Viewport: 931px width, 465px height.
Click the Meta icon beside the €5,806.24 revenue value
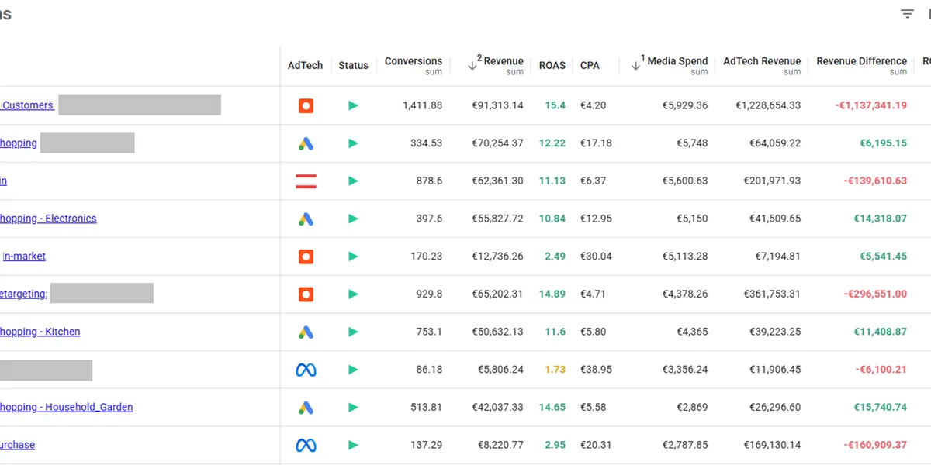click(305, 369)
